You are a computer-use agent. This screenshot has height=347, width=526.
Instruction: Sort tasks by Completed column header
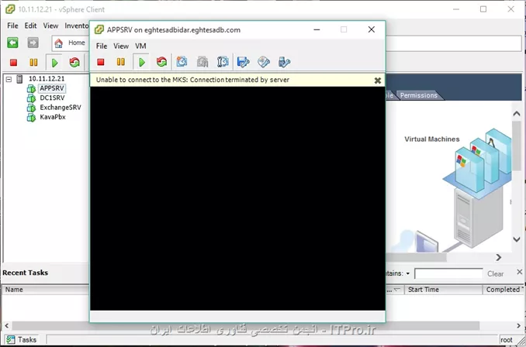coord(503,290)
